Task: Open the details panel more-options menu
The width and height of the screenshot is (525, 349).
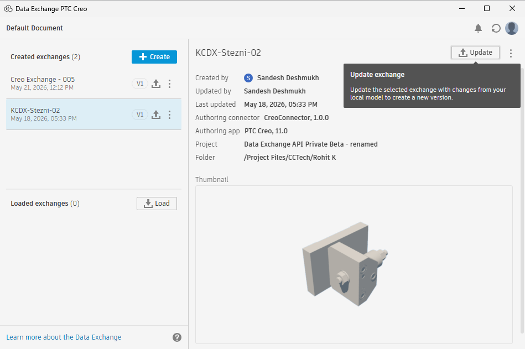Action: click(x=511, y=53)
